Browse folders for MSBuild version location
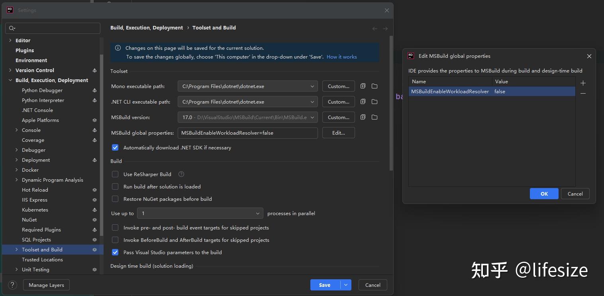 click(x=374, y=117)
